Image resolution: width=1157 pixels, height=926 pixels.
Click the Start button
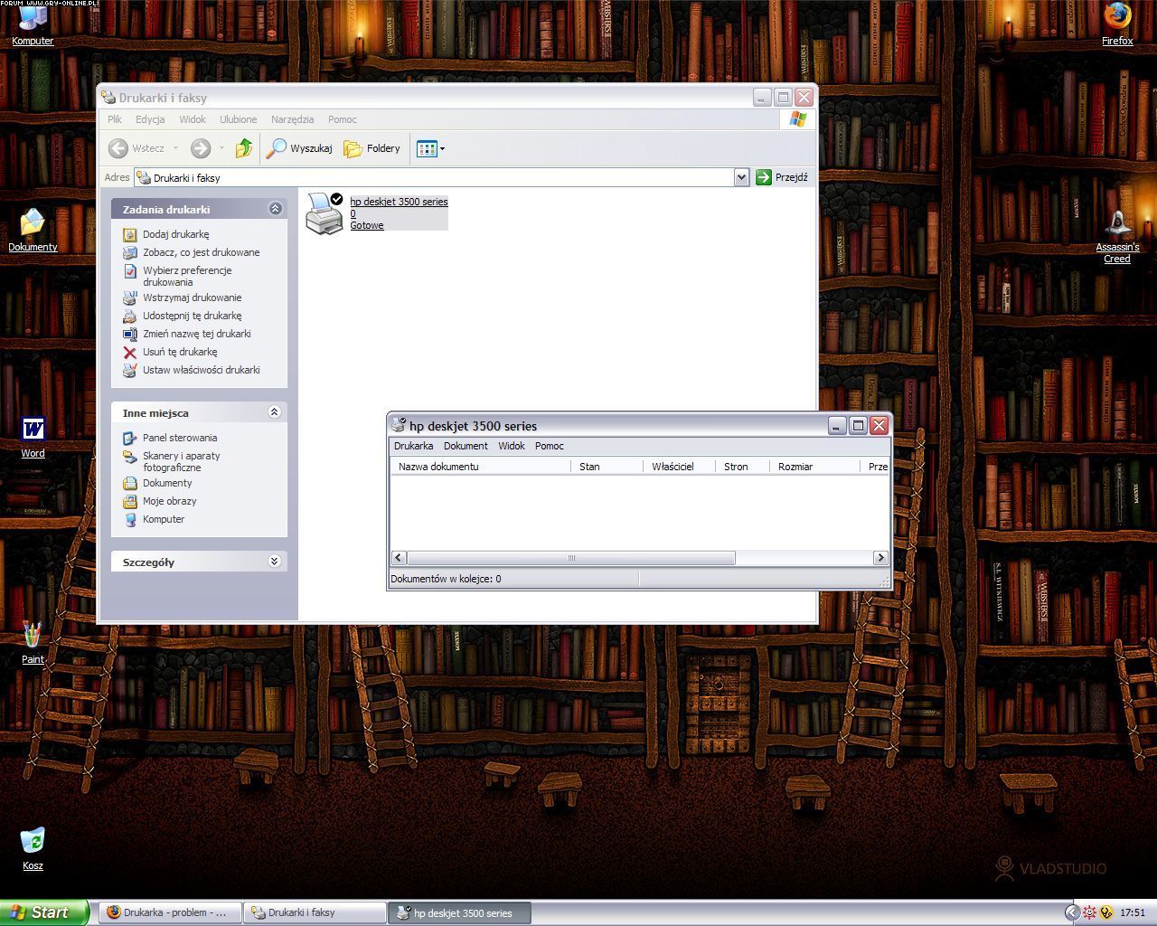pos(44,912)
